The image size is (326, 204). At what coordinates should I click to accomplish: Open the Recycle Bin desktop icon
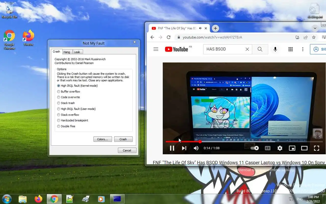[x=9, y=10]
